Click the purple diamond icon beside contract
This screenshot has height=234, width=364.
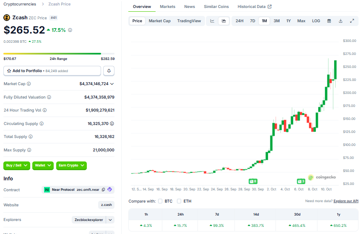(109, 190)
